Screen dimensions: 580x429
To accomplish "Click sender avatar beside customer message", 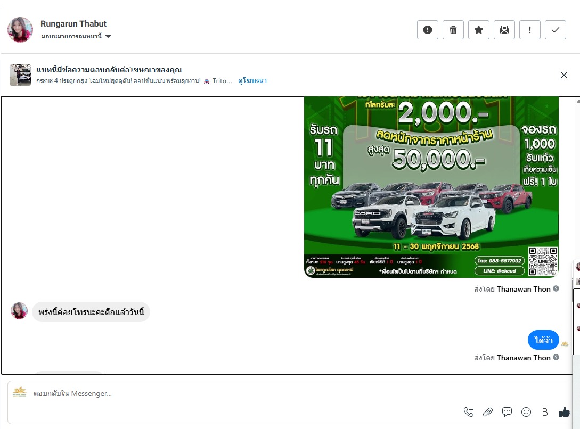I will (19, 311).
